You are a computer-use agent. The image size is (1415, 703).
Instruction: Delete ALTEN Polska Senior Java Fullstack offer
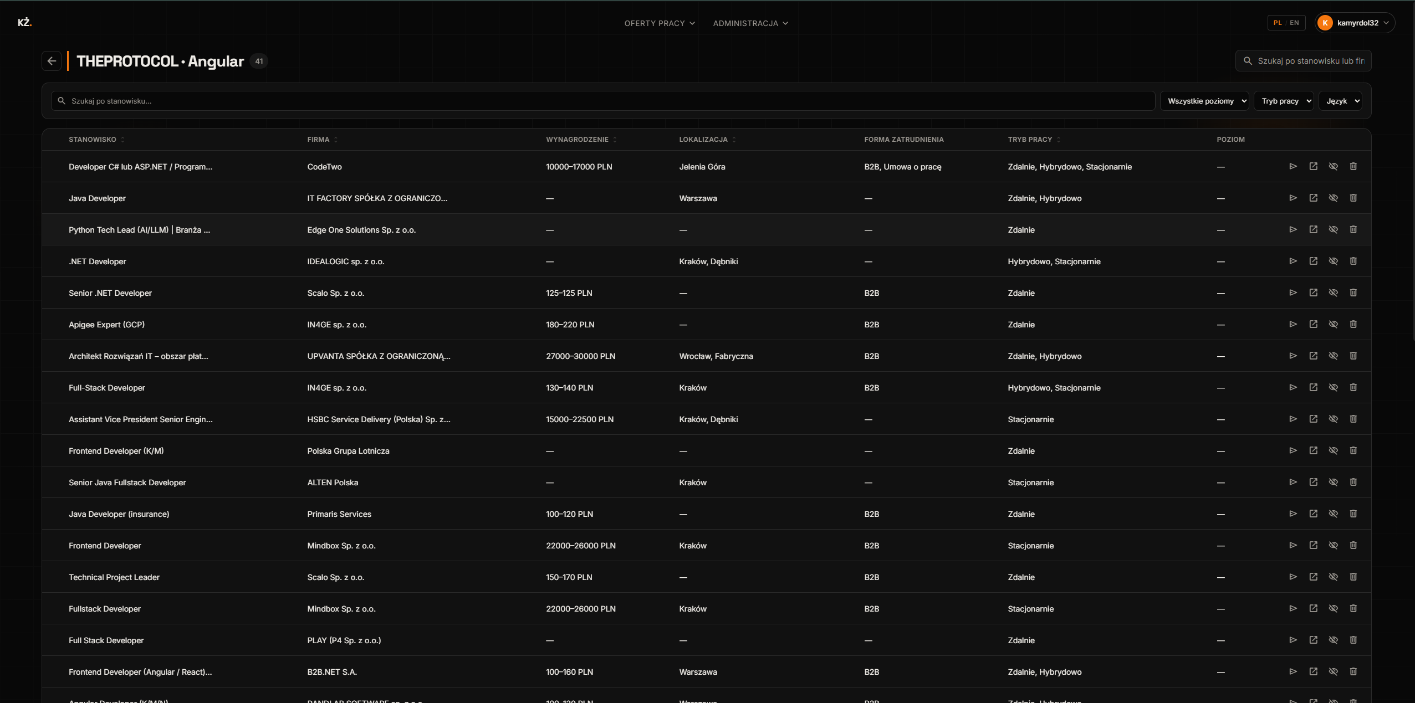pos(1353,482)
